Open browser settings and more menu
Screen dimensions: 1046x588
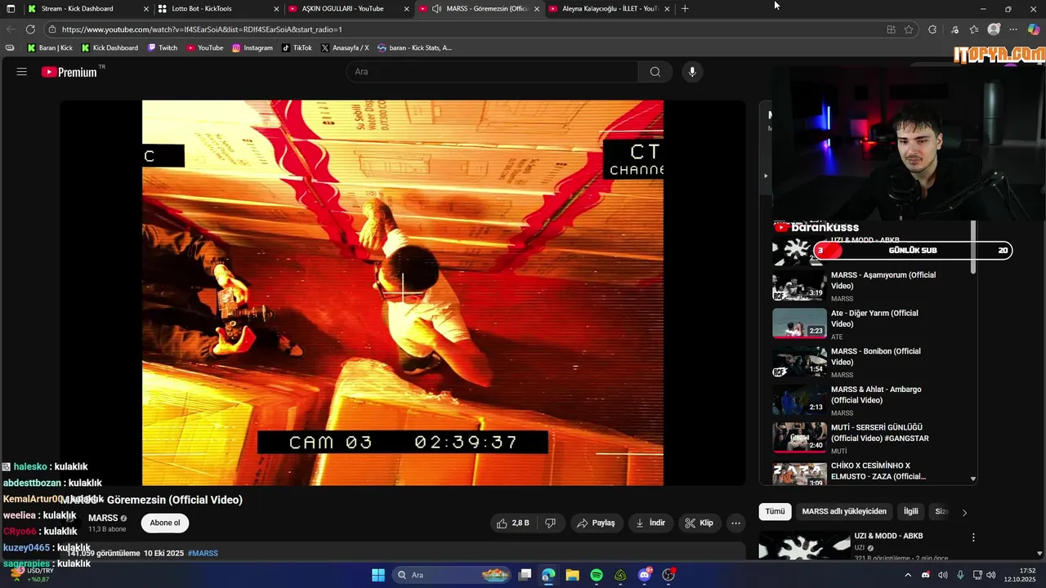click(1013, 29)
